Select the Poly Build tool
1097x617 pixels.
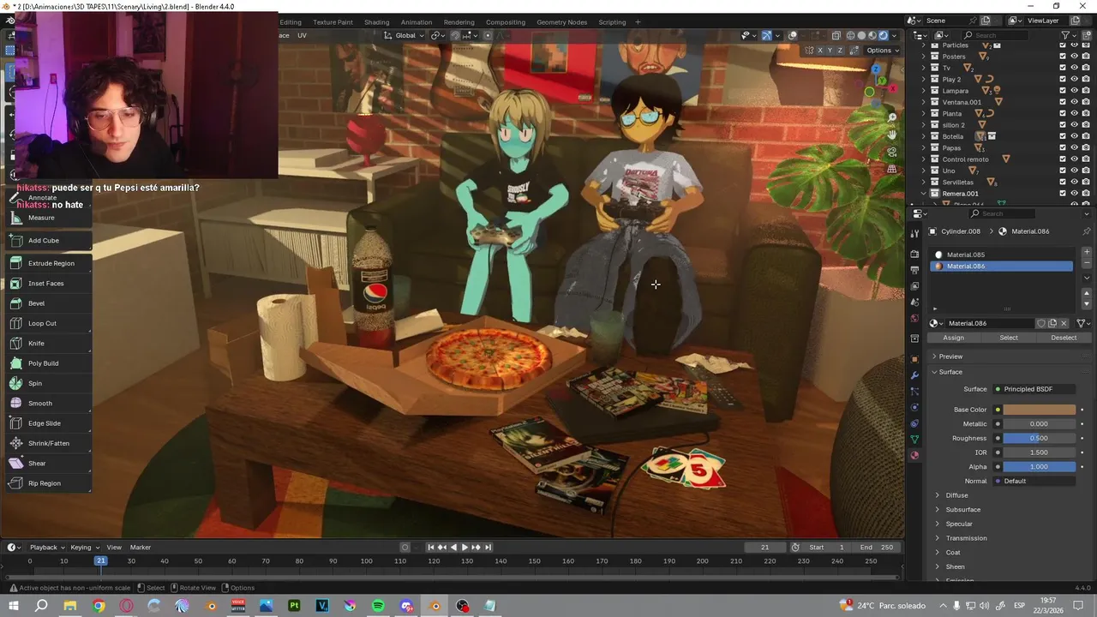click(x=48, y=363)
